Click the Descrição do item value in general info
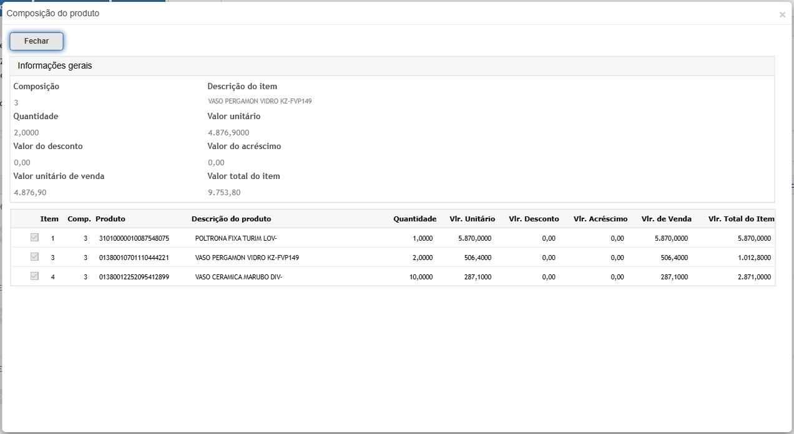794x434 pixels. pos(260,101)
